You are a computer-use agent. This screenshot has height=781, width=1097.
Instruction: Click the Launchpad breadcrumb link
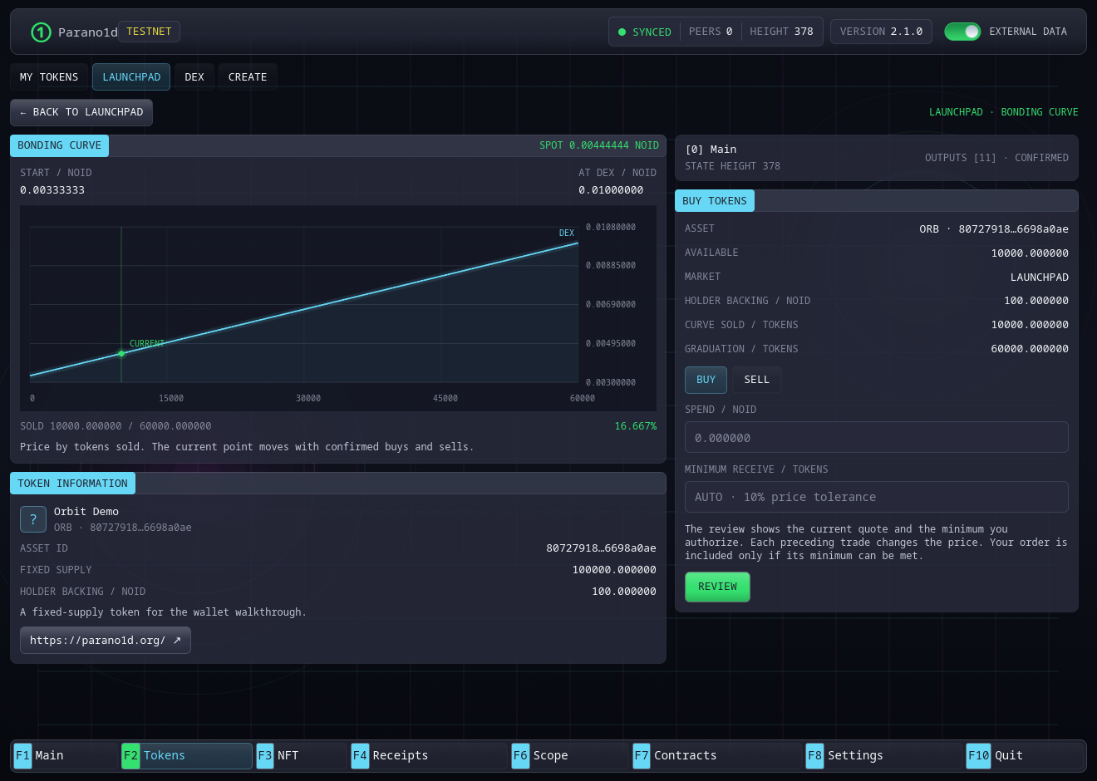point(956,112)
